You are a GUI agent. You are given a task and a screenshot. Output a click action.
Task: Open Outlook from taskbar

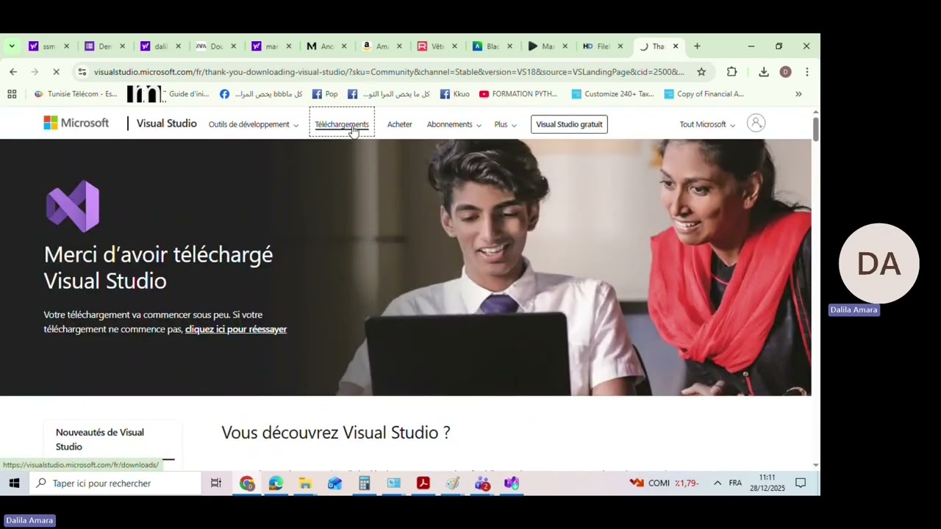coord(334,483)
